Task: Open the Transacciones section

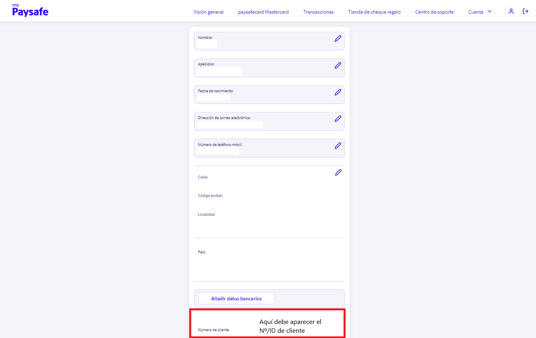Action: 318,12
